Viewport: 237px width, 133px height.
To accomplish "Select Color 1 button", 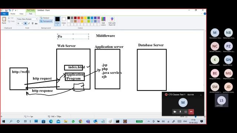I will pyautogui.click(x=57, y=21).
